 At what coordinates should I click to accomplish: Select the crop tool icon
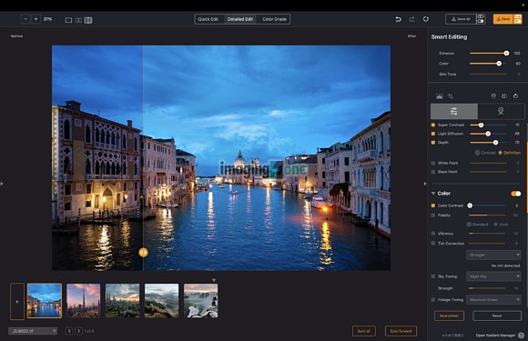coord(451,96)
